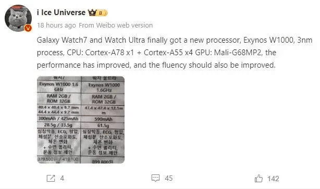Click the Exynos W1000 1.6 GHz cell in image

coord(59,86)
